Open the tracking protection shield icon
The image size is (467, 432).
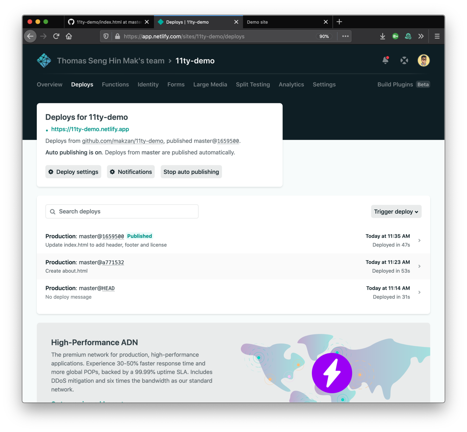click(x=106, y=36)
